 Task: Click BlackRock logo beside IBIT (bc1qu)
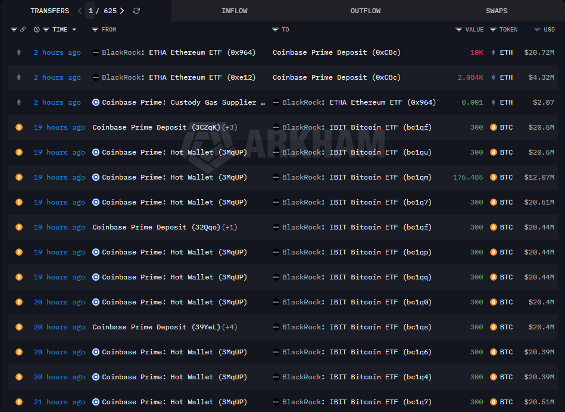click(x=276, y=152)
